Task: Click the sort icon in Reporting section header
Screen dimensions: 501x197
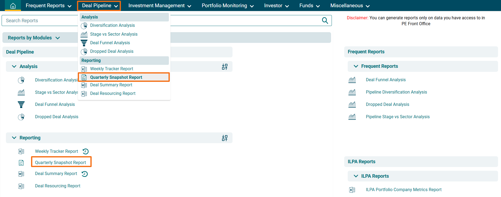Action: pyautogui.click(x=224, y=138)
